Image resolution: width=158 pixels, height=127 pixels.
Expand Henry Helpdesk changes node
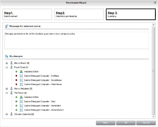point(7,89)
